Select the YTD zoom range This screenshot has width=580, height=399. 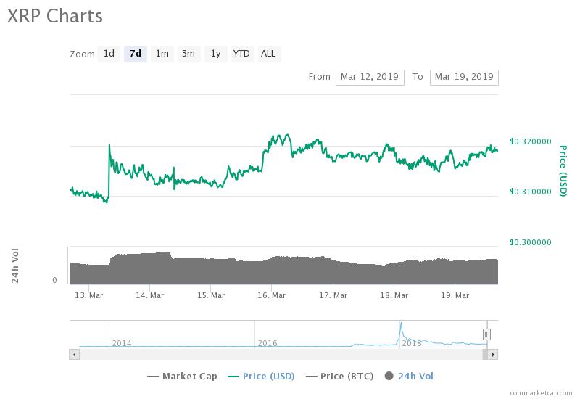click(241, 54)
